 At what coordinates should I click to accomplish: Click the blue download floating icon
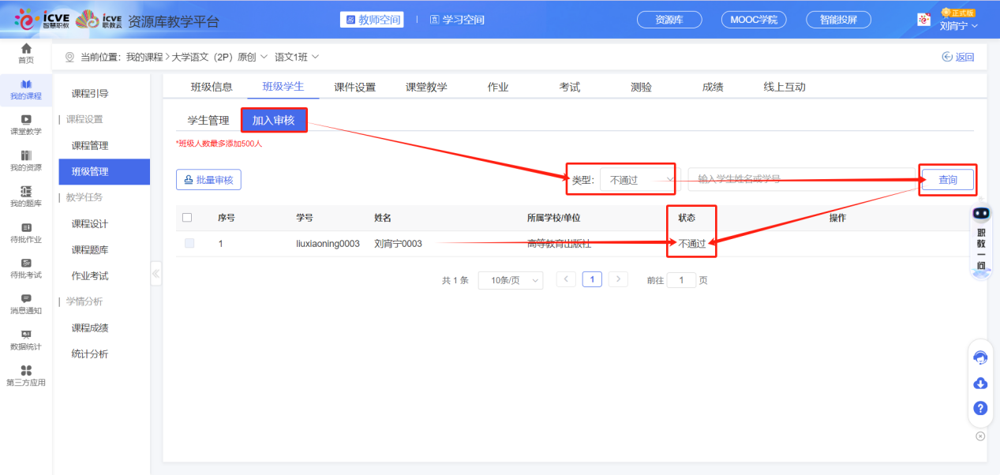tap(979, 383)
